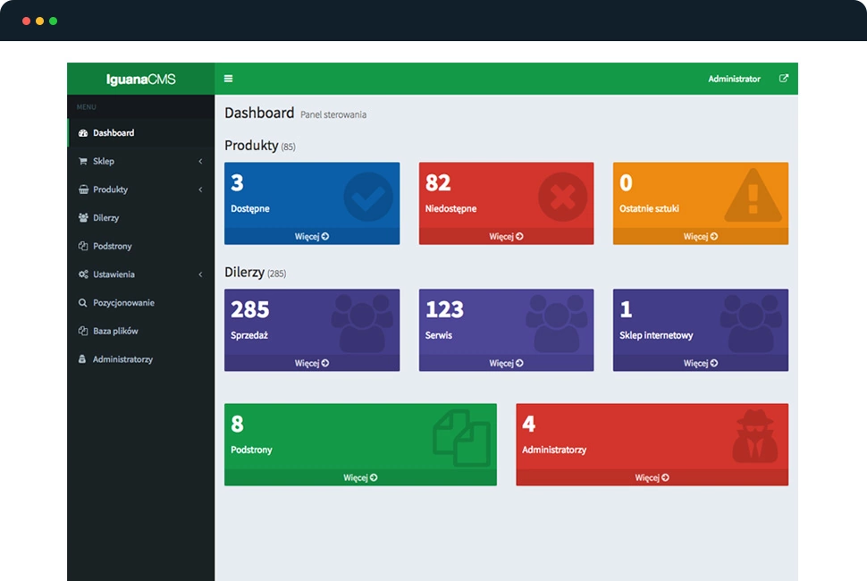This screenshot has width=867, height=581.
Task: Click Więcej on the Serwis card
Action: [506, 363]
